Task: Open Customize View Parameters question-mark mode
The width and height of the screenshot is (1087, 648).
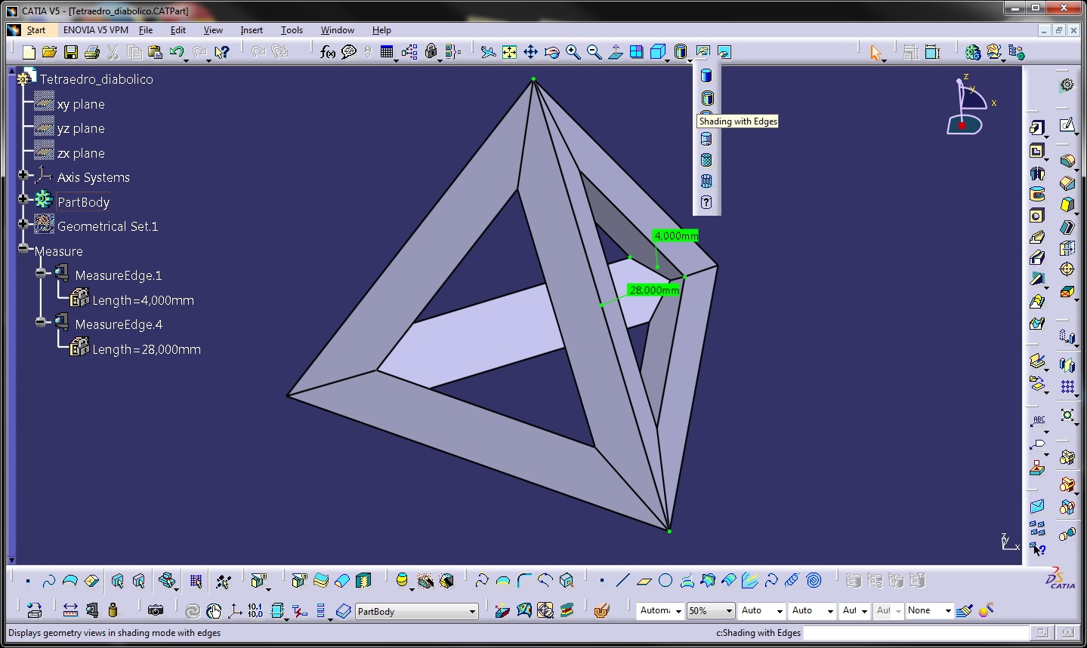Action: [x=706, y=202]
